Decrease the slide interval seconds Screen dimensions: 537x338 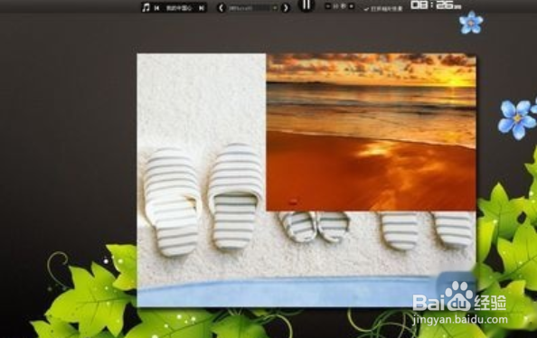(327, 6)
